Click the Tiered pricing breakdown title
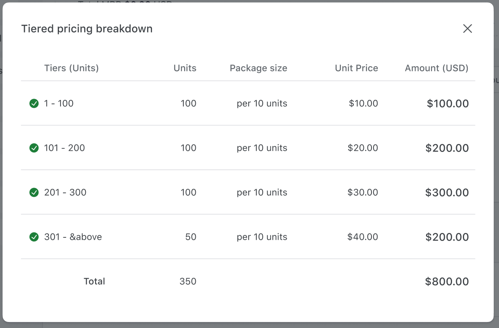Viewport: 499px width, 328px height. [x=87, y=28]
